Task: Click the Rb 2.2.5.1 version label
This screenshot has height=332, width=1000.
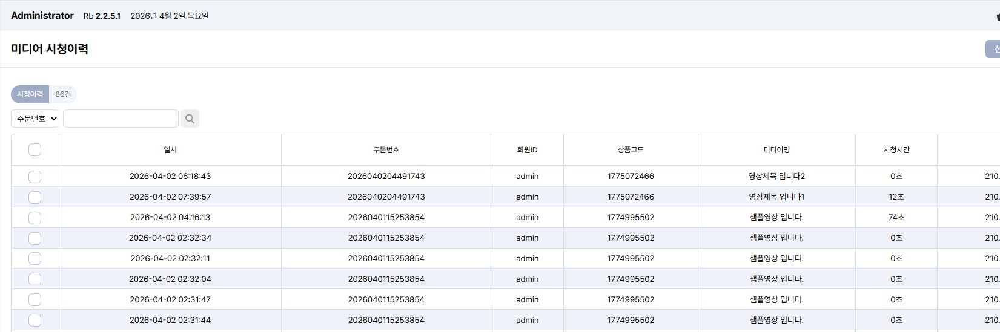Action: click(102, 16)
